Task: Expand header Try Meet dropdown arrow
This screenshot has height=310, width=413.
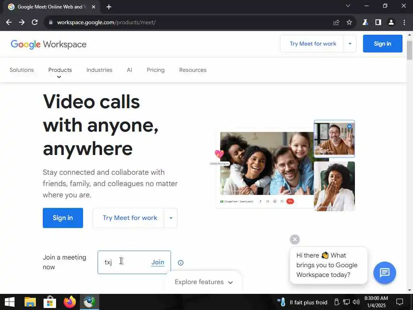Action: pyautogui.click(x=350, y=44)
